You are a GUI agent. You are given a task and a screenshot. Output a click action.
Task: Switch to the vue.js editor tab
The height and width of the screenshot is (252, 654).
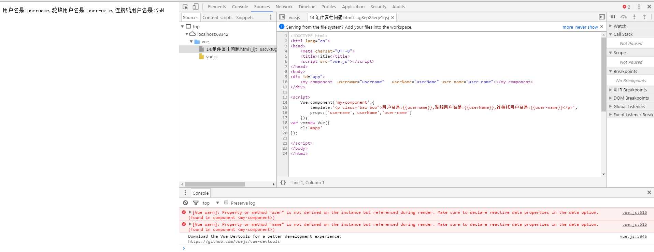click(x=294, y=17)
